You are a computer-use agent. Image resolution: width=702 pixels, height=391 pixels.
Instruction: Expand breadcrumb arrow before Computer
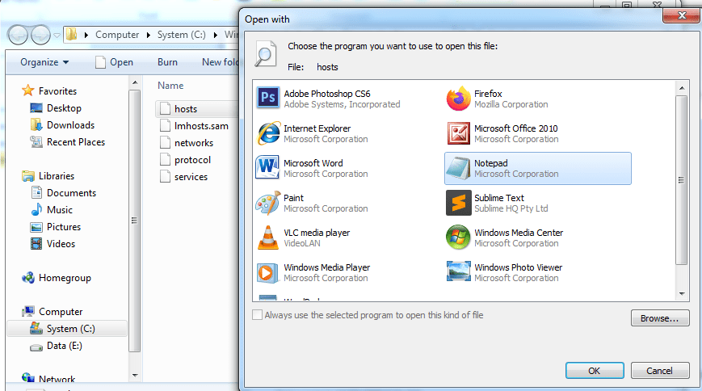point(86,35)
